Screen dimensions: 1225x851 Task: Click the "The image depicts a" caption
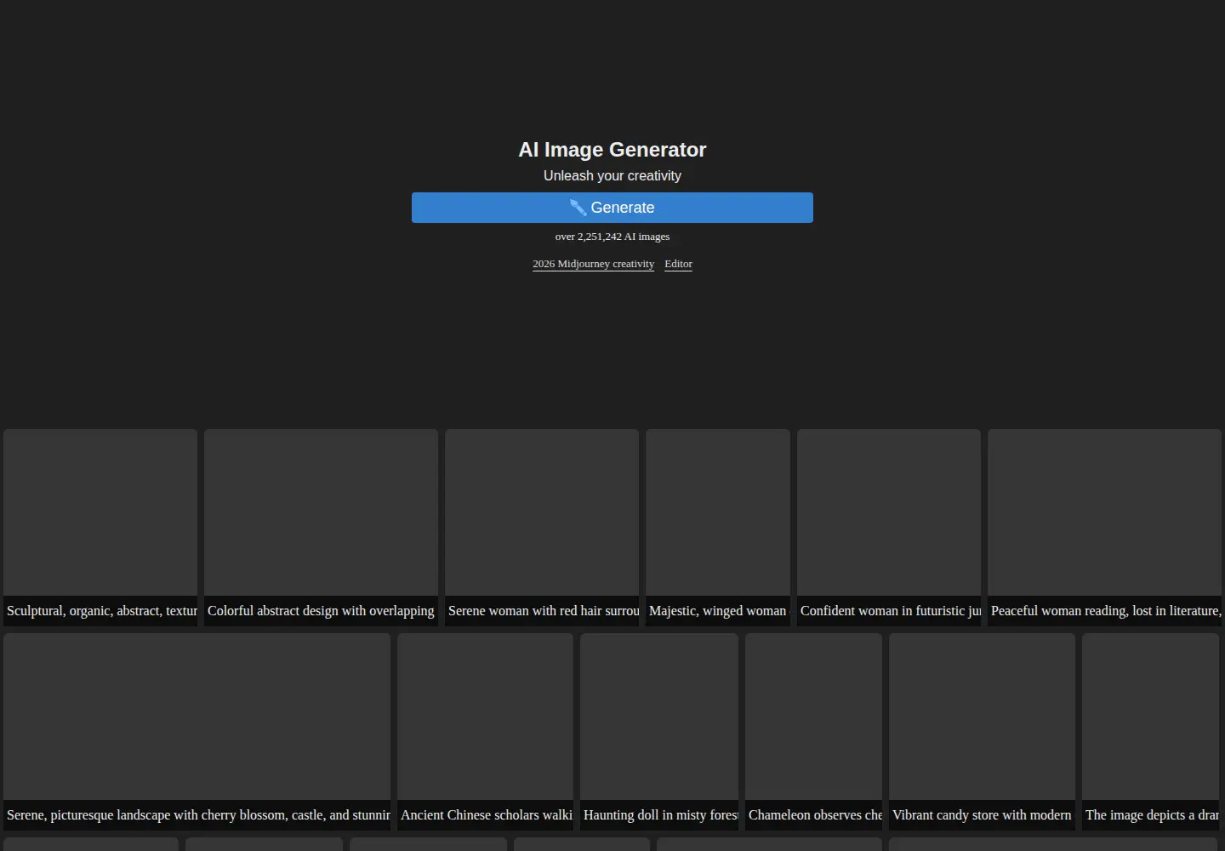[1152, 815]
